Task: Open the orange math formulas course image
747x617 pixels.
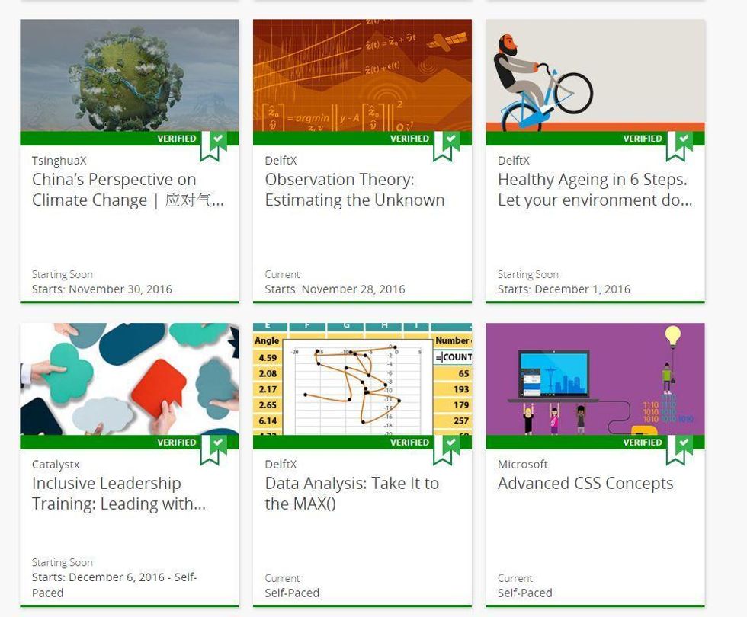Action: [362, 75]
